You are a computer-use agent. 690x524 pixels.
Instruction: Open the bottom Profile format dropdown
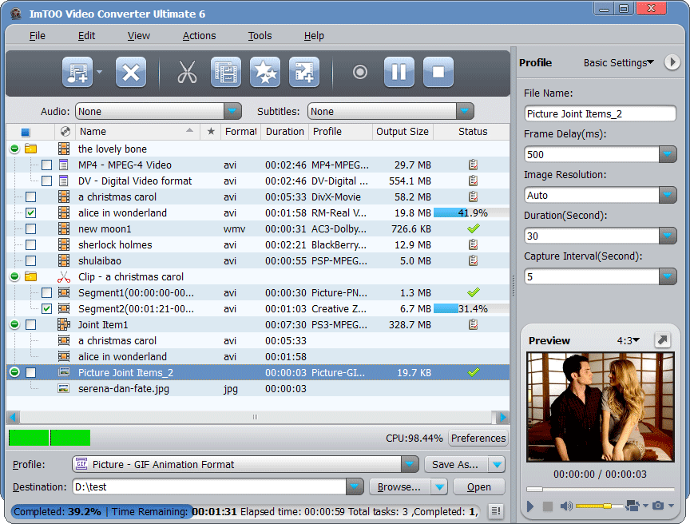tap(410, 464)
